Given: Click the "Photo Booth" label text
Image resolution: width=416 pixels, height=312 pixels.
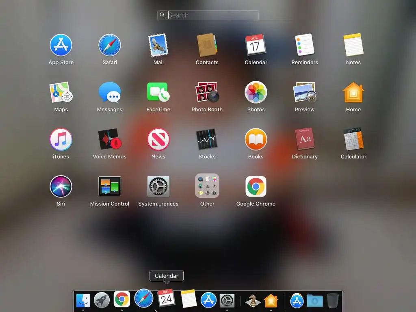Looking at the screenshot, I should point(207,110).
